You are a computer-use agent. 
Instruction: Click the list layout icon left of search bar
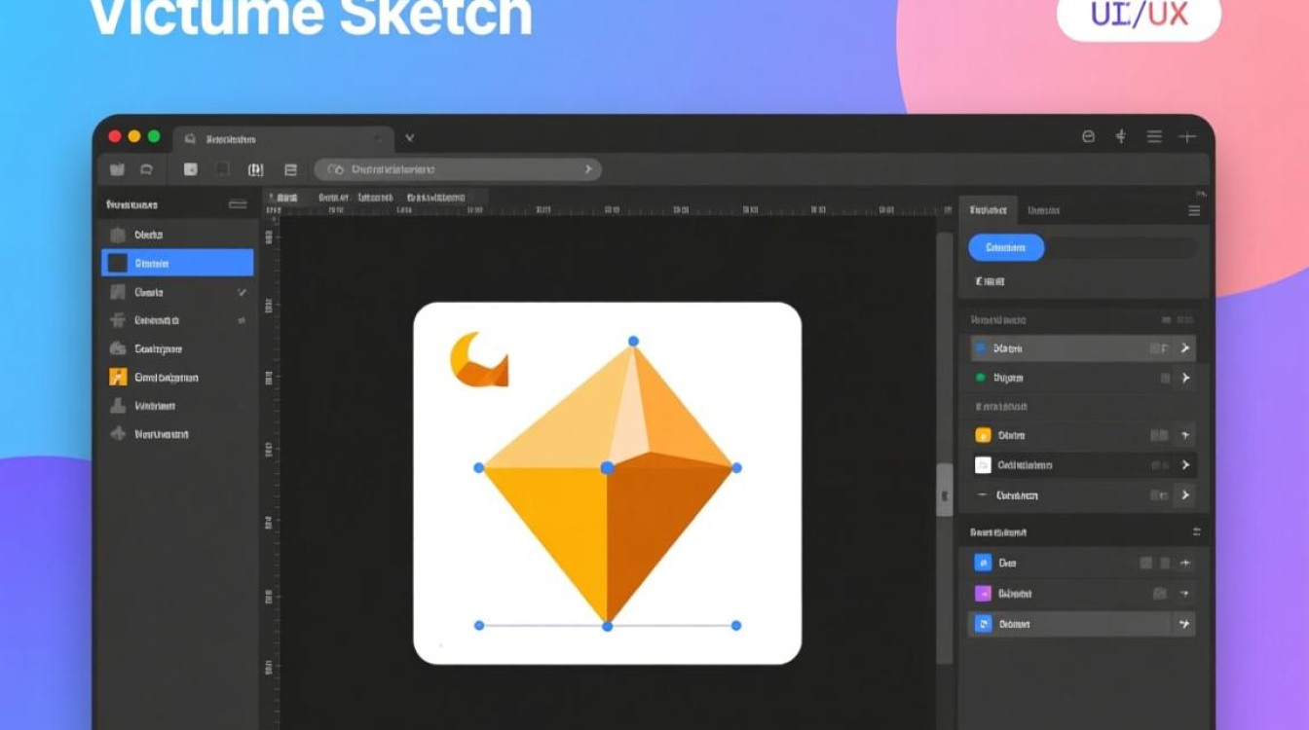(x=289, y=169)
